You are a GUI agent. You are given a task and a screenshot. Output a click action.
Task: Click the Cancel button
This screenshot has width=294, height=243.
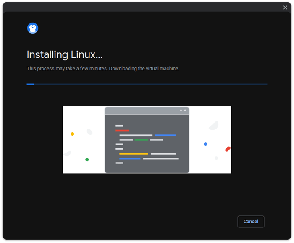(251, 222)
